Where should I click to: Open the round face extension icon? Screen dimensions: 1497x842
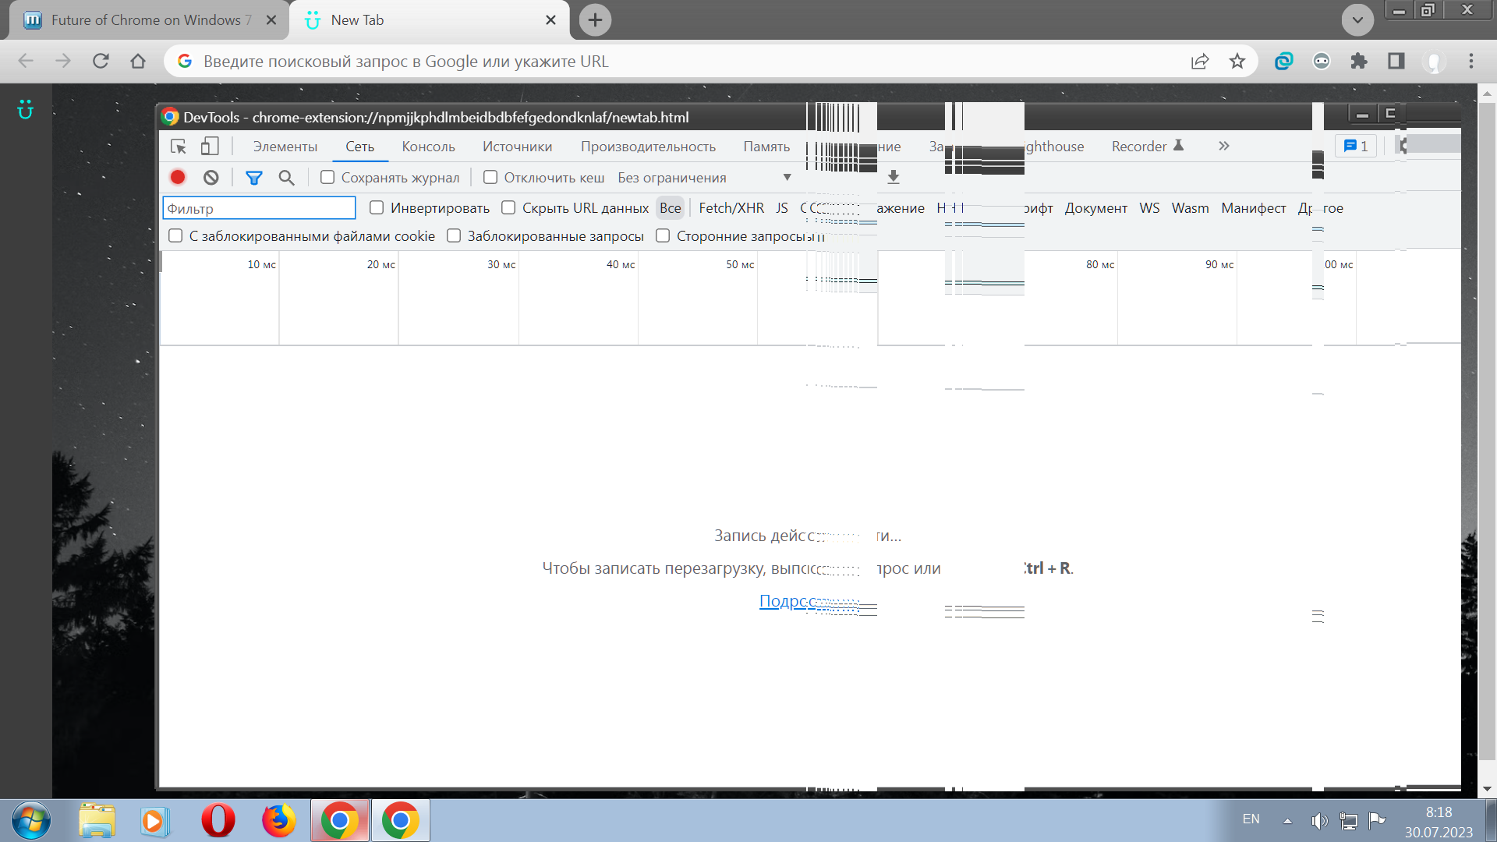(x=1322, y=61)
